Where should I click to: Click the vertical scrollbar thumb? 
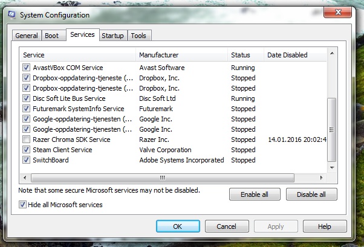coord(332,130)
